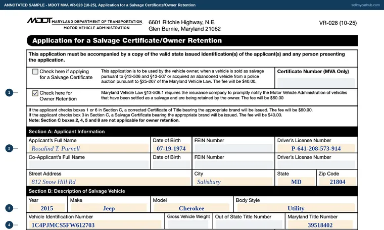Click Street Address field 812 Snow Hill Rd
Viewport: 384px width, 230px height.
110,182
